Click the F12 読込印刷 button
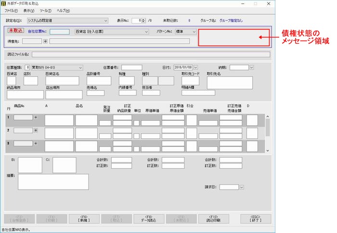This screenshot has width=337, height=233. (x=213, y=219)
